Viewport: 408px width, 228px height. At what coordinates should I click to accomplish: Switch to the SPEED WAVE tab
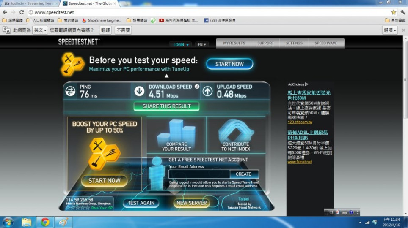point(325,43)
